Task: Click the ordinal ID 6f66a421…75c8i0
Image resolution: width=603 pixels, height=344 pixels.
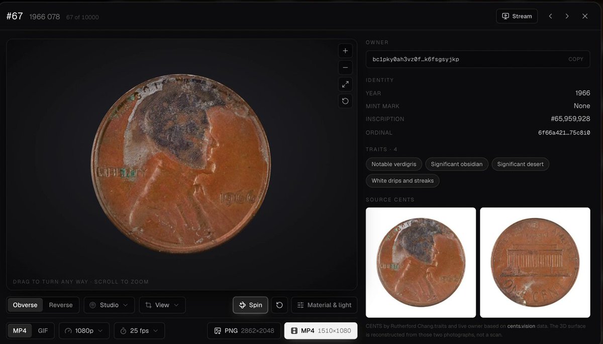Action: [564, 133]
